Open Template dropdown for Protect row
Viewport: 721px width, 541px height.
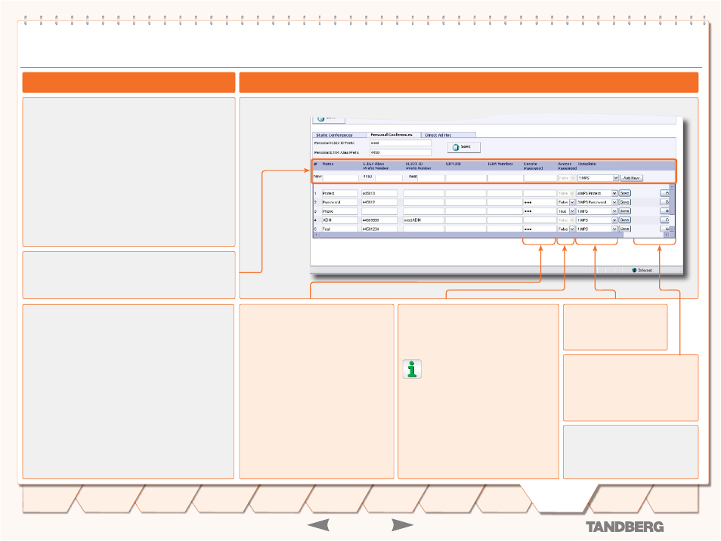(596, 193)
